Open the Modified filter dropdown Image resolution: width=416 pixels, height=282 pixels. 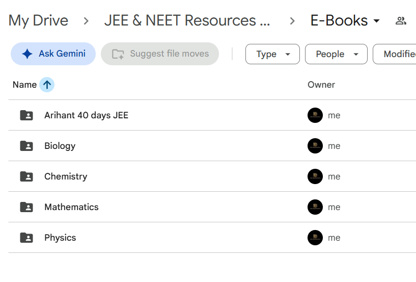395,54
